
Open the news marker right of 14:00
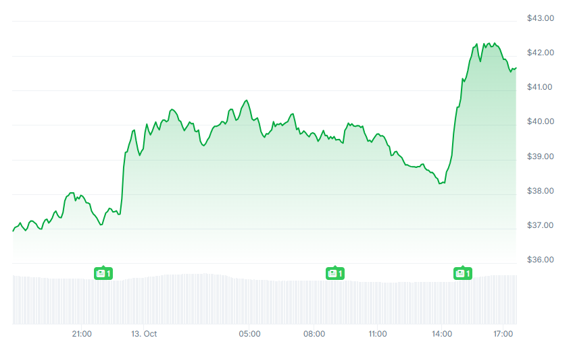[x=462, y=273]
